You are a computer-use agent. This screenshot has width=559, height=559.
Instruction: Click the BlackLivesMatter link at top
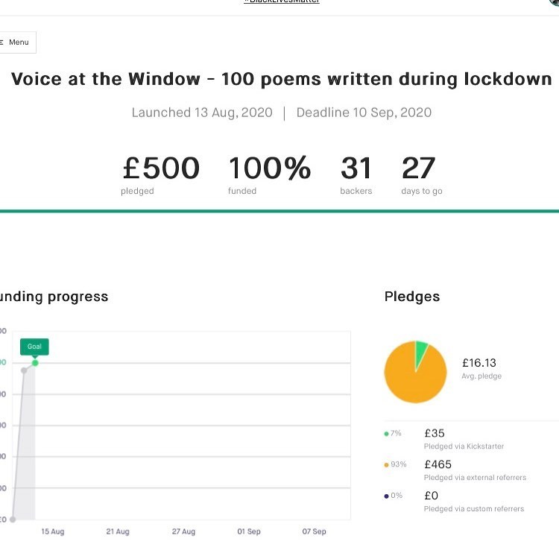point(282,2)
